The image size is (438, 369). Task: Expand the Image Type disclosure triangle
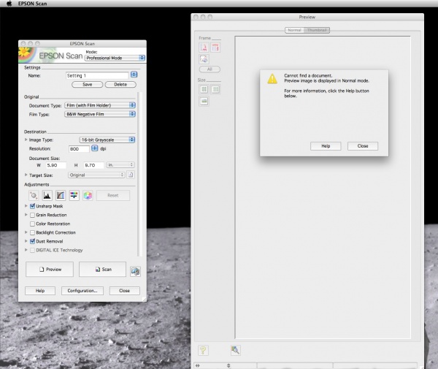(x=26, y=140)
